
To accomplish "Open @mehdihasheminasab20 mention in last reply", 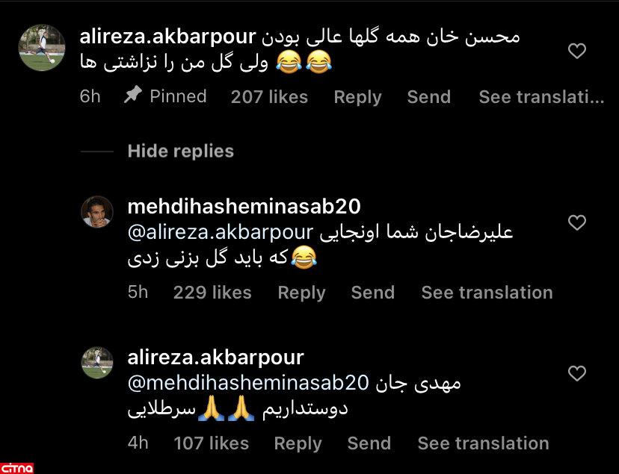I will (248, 383).
